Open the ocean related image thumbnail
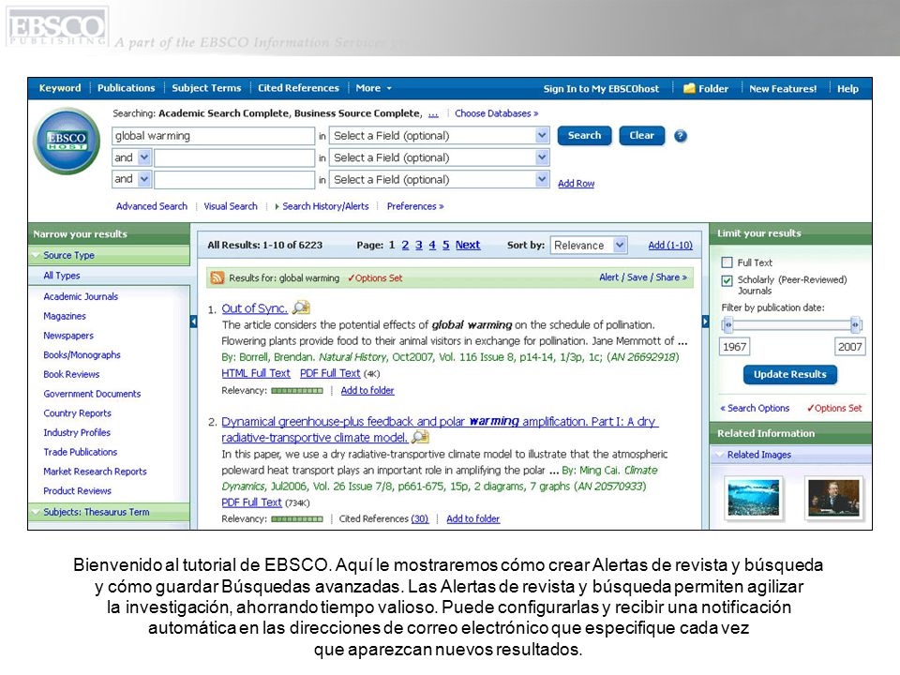 click(x=754, y=498)
